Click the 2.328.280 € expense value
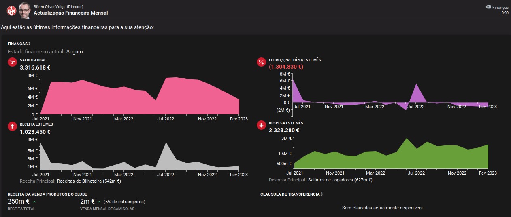This screenshot has width=511, height=217. [284, 130]
